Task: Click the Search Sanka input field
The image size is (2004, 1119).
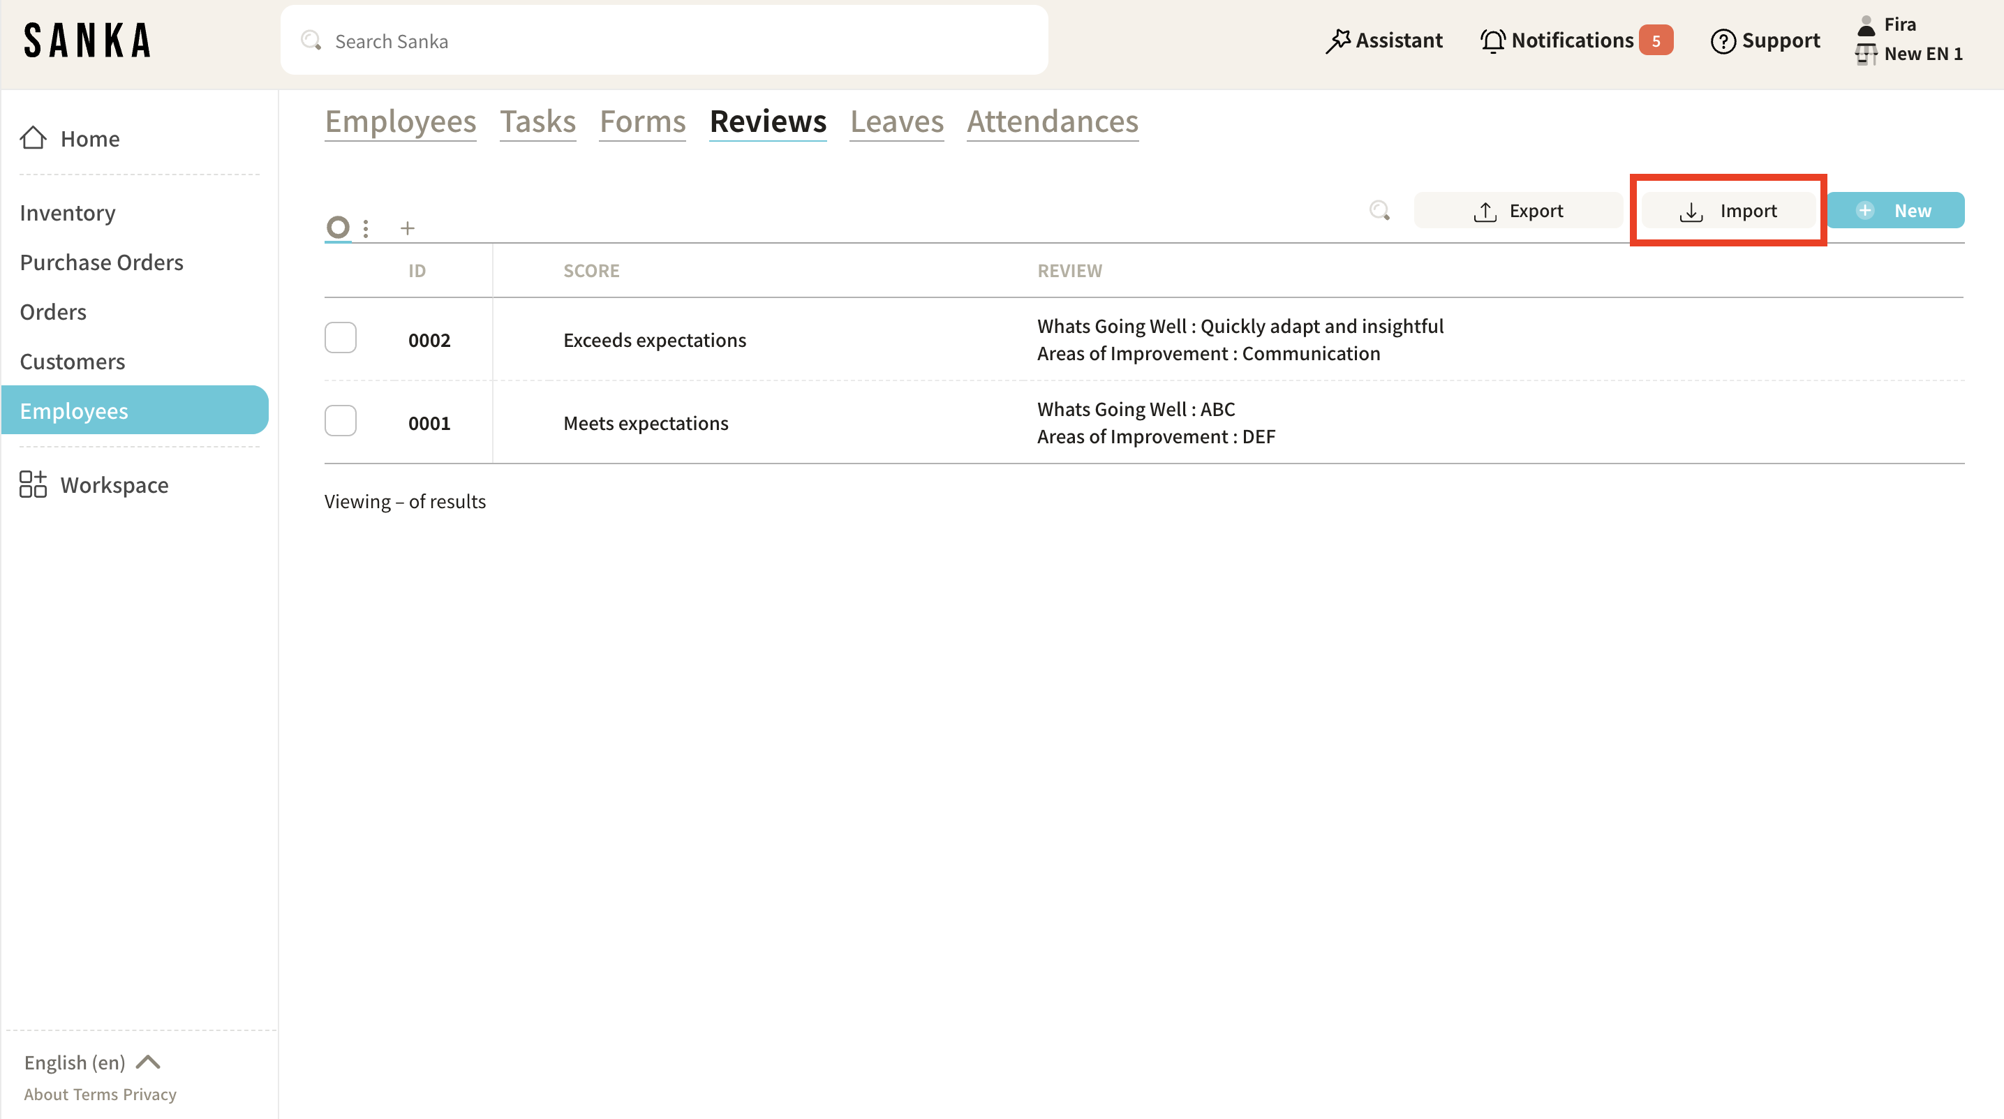Action: 664,40
